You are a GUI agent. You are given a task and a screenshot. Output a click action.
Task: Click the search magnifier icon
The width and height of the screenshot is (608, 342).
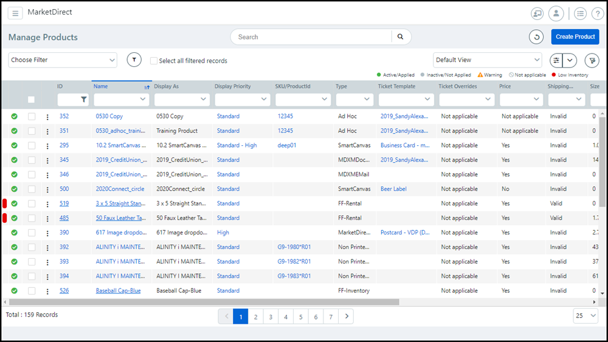click(401, 37)
